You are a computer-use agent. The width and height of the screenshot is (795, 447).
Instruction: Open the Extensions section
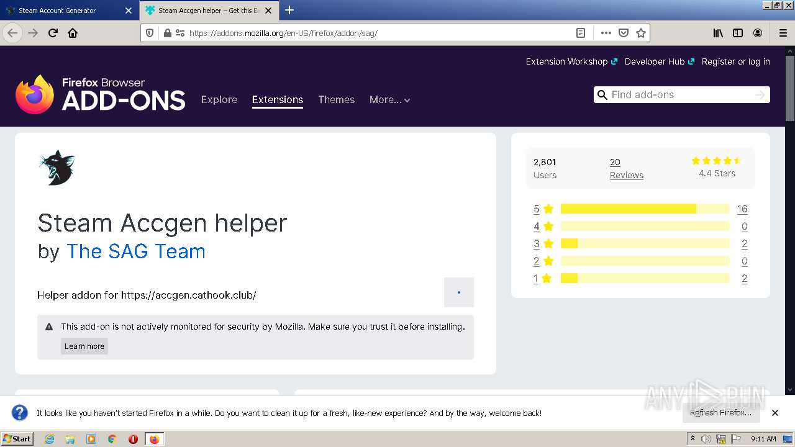(x=278, y=99)
